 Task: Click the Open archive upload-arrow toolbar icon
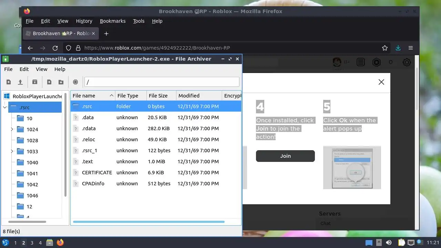[20, 82]
